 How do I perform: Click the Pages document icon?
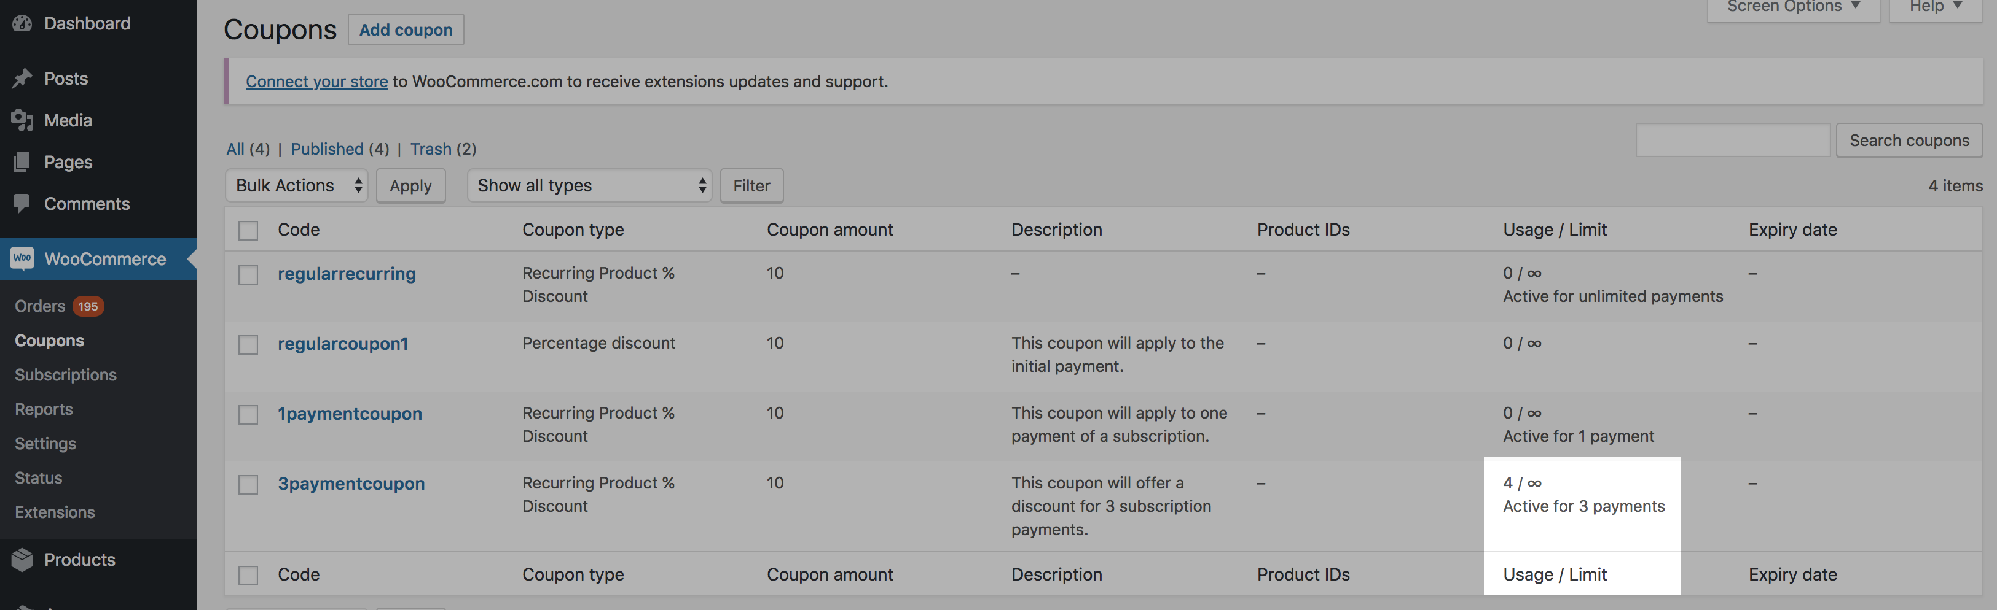tap(23, 162)
